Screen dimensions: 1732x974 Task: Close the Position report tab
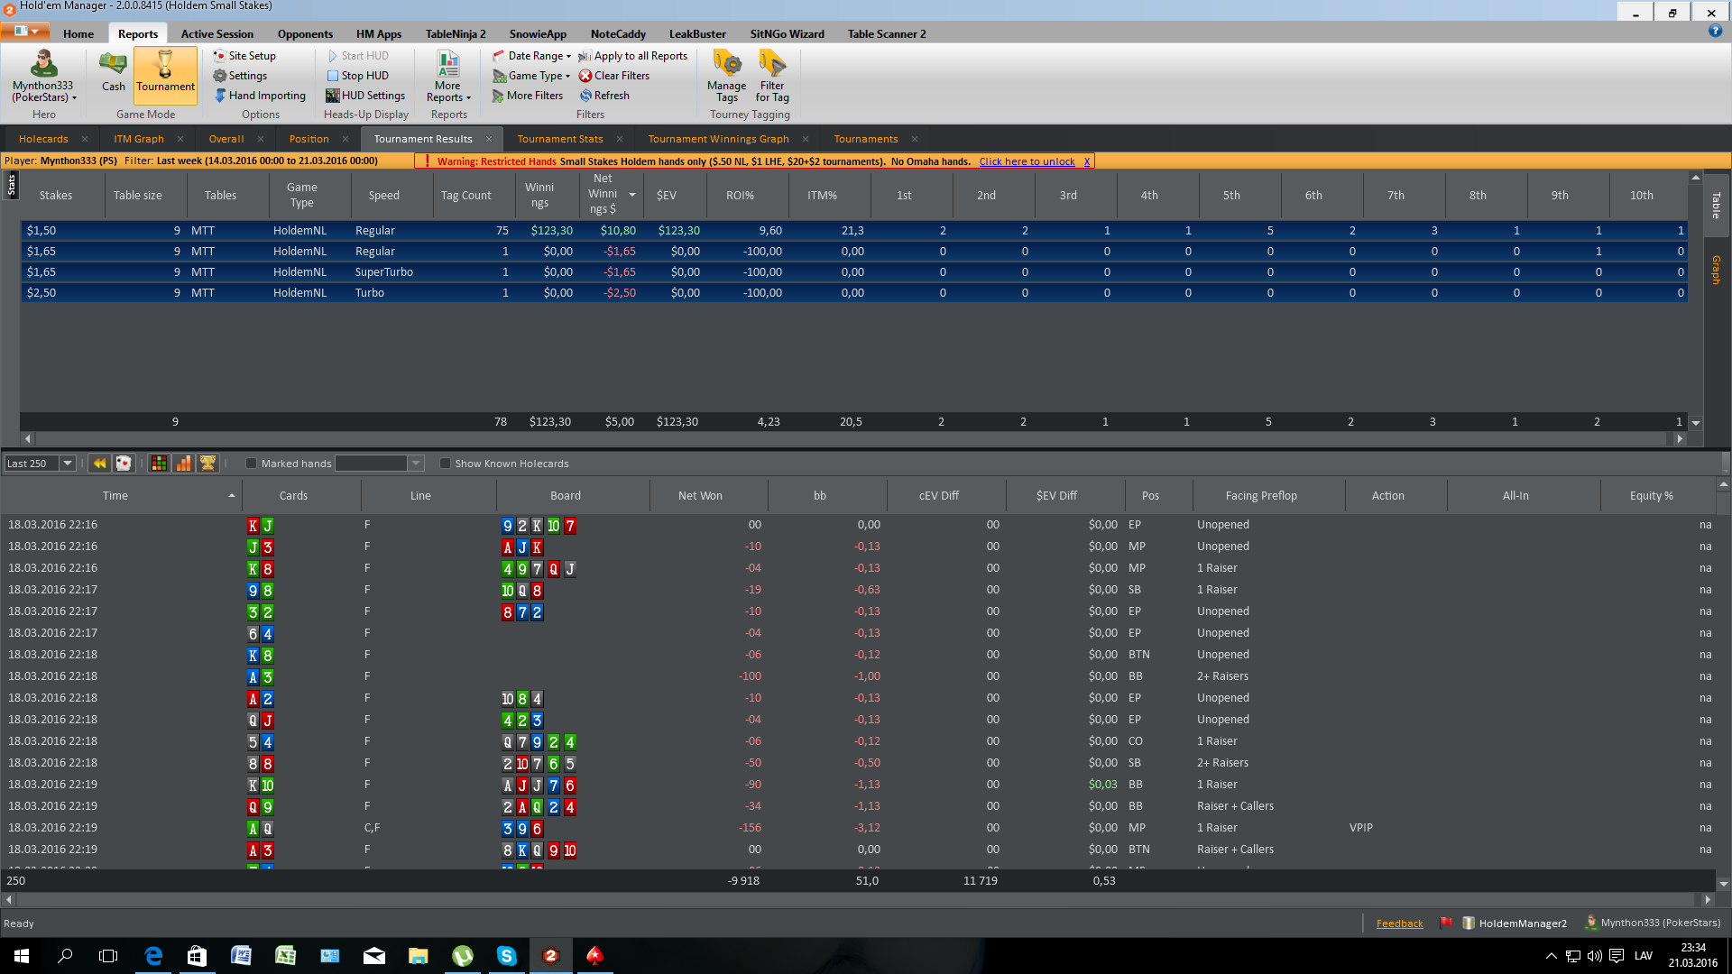(x=346, y=139)
